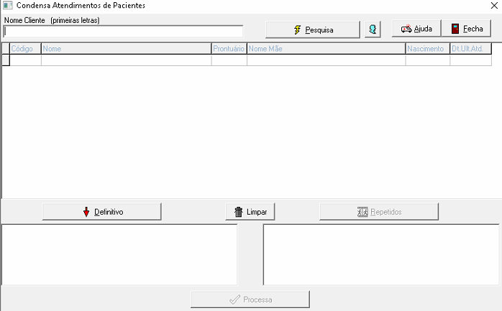
Task: Focus the Nome Cliente input field
Action: click(x=123, y=32)
